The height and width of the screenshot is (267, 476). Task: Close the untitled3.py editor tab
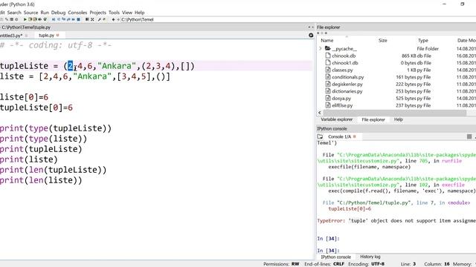(x=27, y=36)
